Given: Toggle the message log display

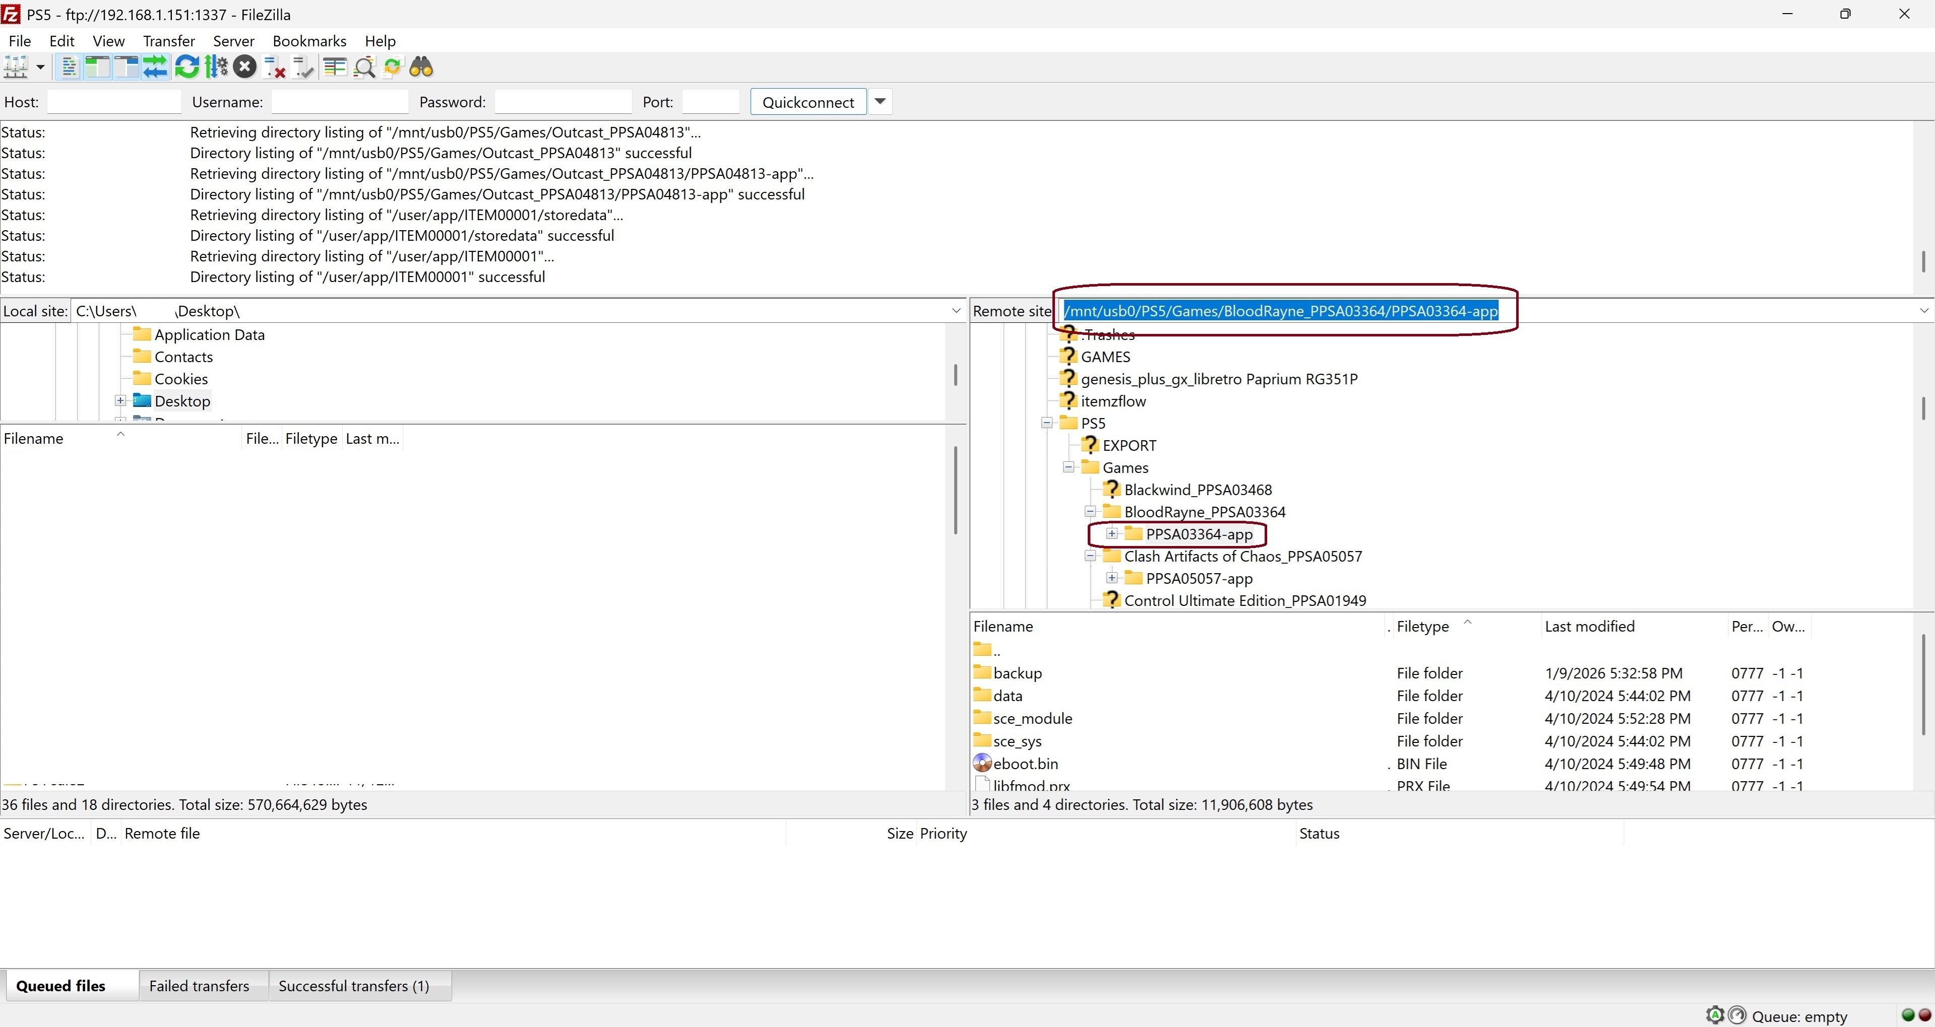Looking at the screenshot, I should click(69, 67).
